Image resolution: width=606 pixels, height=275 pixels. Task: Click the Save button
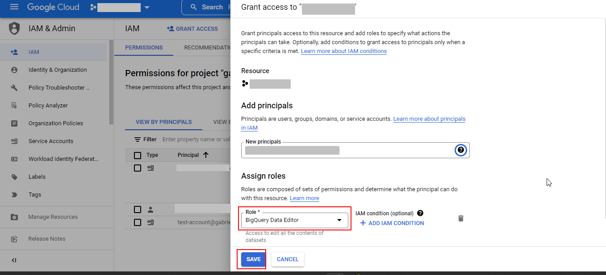[253, 259]
